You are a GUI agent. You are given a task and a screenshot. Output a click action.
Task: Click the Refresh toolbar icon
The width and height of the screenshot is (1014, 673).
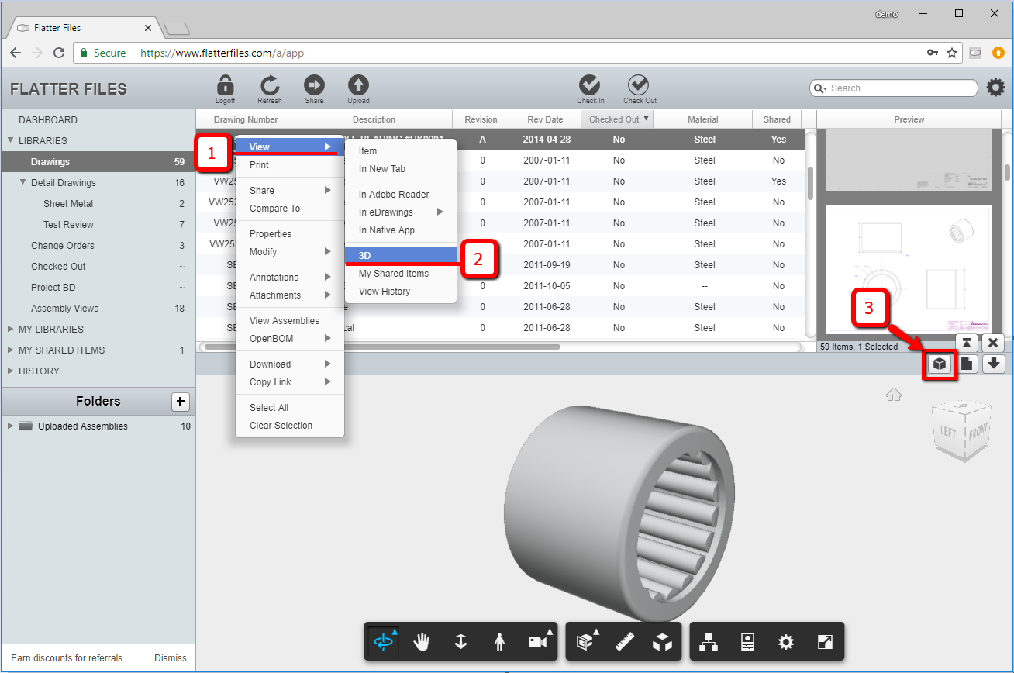[x=270, y=85]
